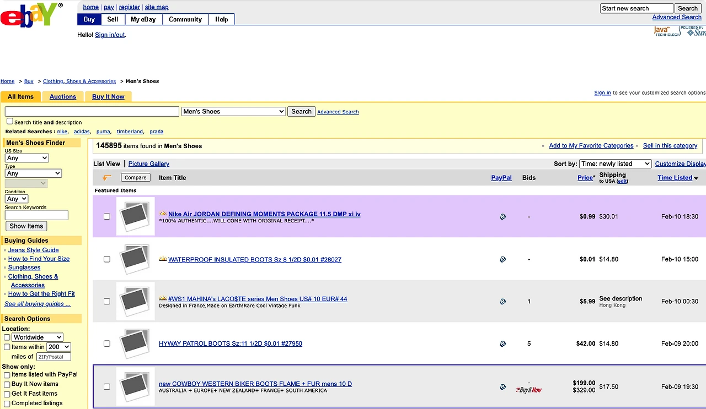The width and height of the screenshot is (706, 409).
Task: Check Items listed with PayPal option
Action: click(7, 375)
